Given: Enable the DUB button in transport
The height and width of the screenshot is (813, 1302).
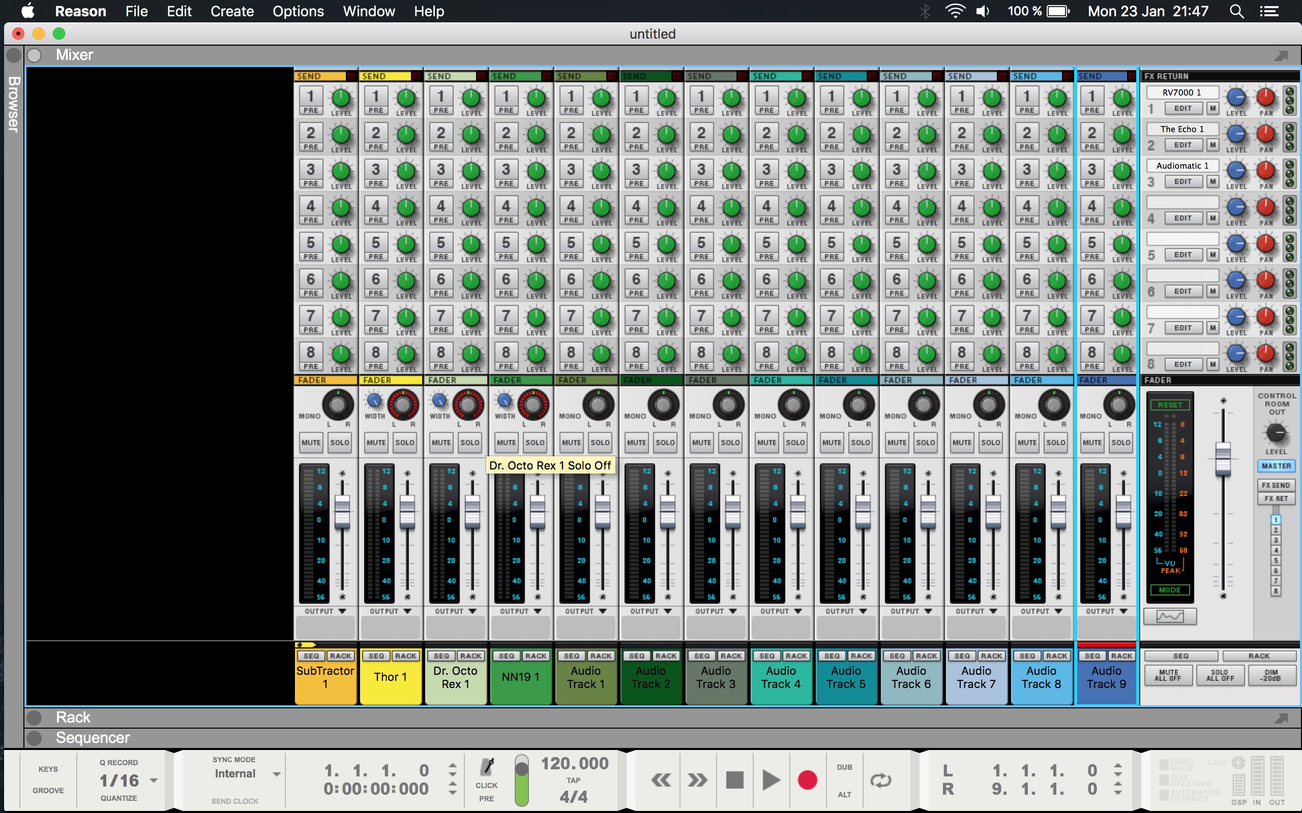Looking at the screenshot, I should pyautogui.click(x=845, y=767).
